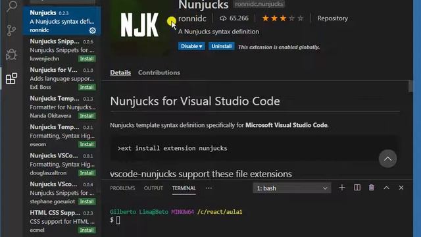Open the panel's more options ellipsis

(x=209, y=188)
